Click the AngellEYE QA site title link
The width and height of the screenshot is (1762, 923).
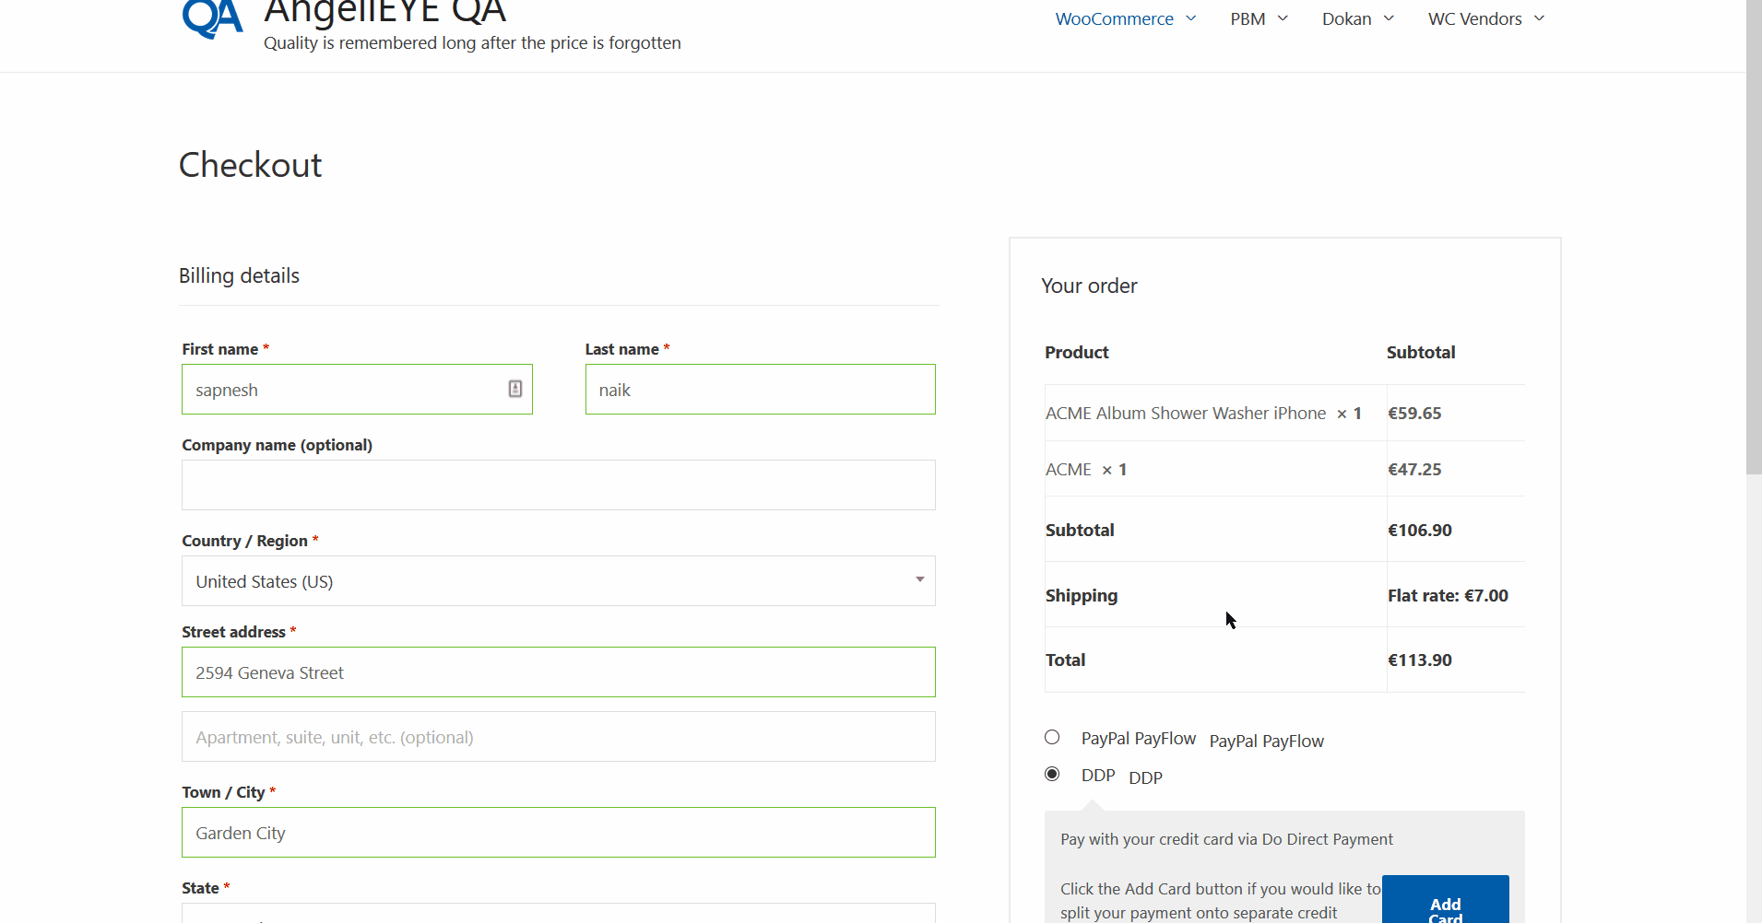pos(384,12)
